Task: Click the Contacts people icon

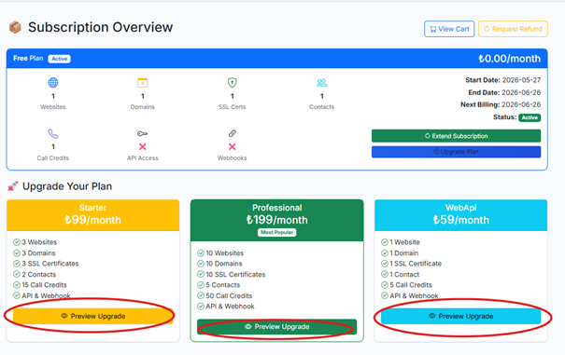Action: coord(321,83)
